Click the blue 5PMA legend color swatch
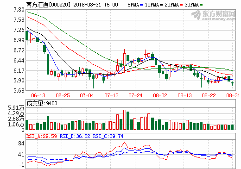Image resolution: width=241 pixels, height=169 pixels. coord(141,5)
